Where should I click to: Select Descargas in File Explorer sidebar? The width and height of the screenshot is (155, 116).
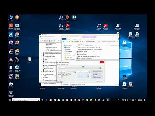tap(68, 49)
